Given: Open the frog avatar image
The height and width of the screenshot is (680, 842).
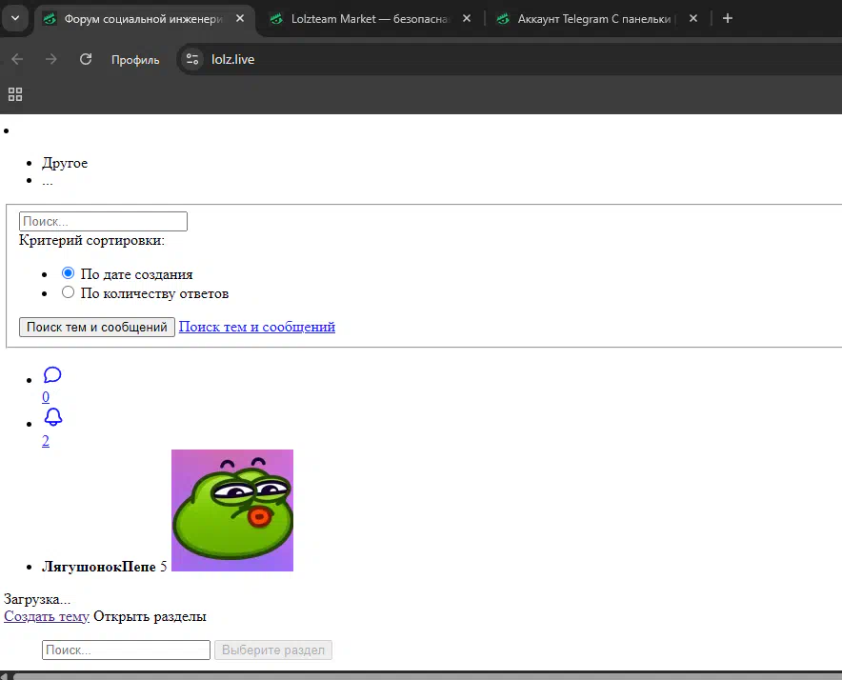Looking at the screenshot, I should (232, 510).
